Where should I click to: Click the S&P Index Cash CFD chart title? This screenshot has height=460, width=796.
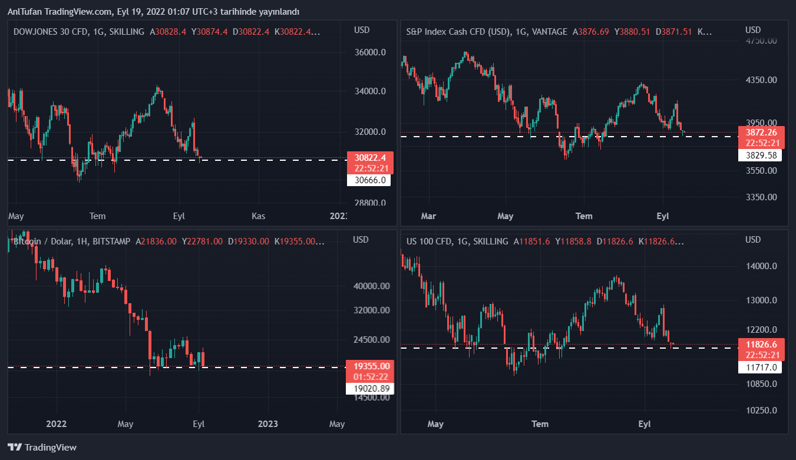tap(487, 31)
